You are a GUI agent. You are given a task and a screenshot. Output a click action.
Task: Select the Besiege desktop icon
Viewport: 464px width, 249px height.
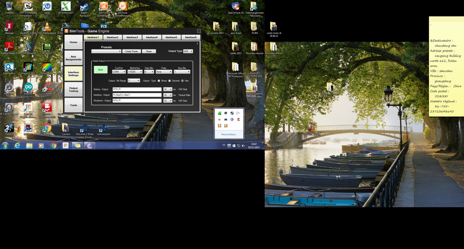click(x=9, y=28)
